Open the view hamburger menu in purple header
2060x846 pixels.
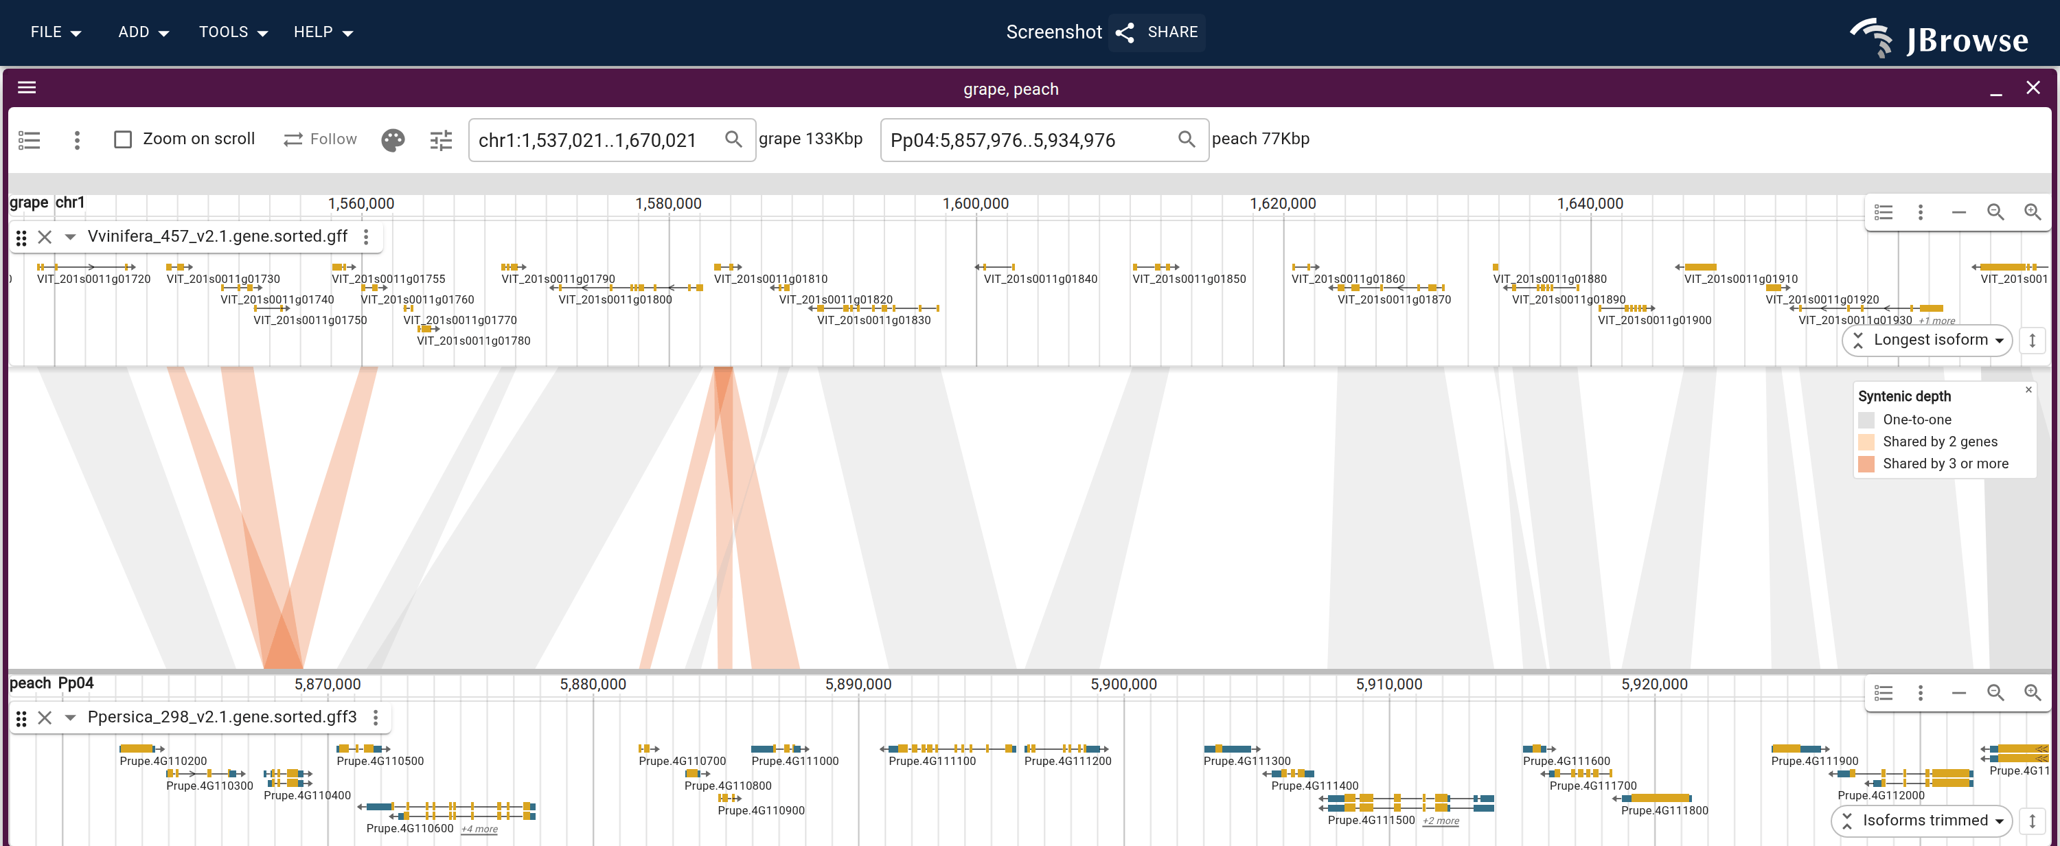pos(27,88)
